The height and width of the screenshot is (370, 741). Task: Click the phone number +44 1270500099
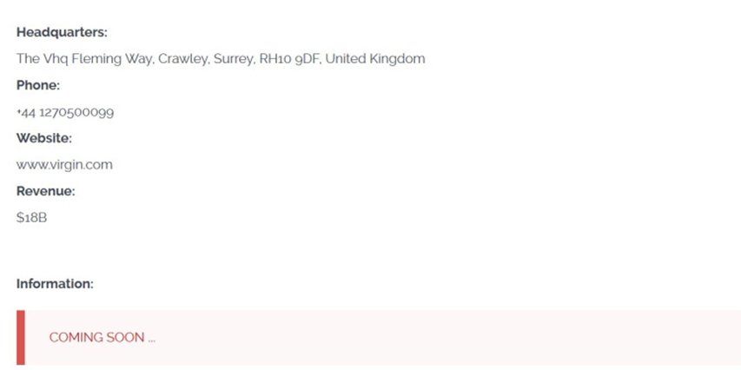click(65, 112)
